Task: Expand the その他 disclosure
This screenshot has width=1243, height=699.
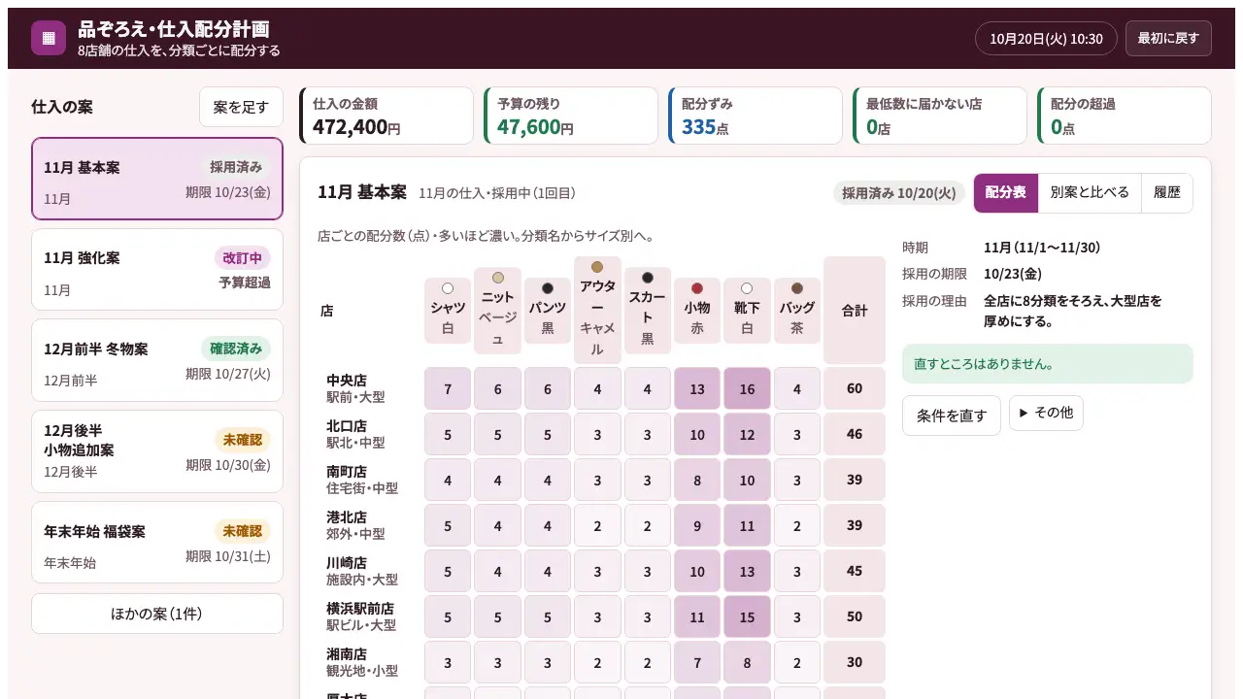Action: tap(1046, 413)
